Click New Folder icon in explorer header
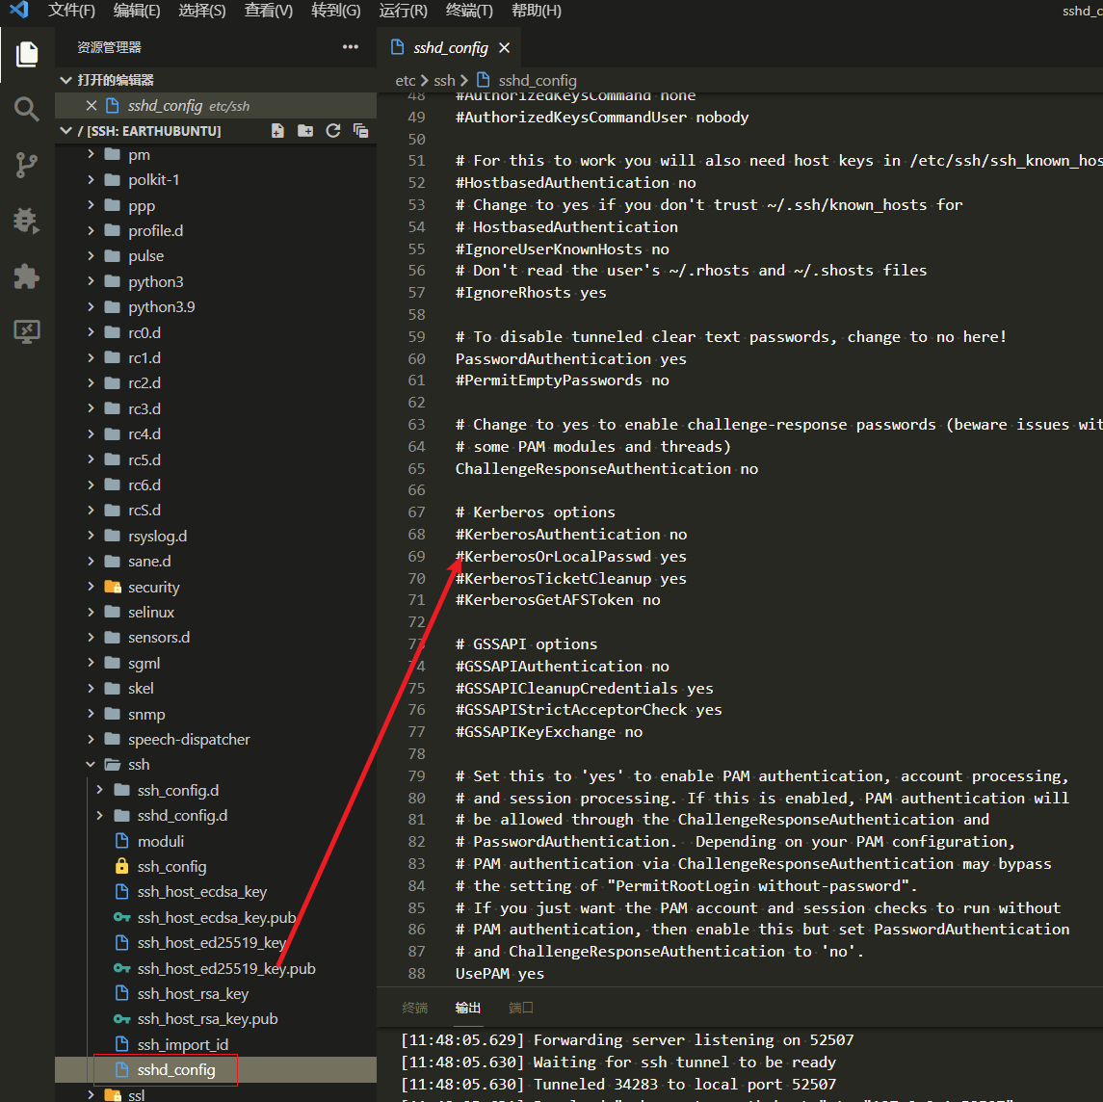 point(305,131)
